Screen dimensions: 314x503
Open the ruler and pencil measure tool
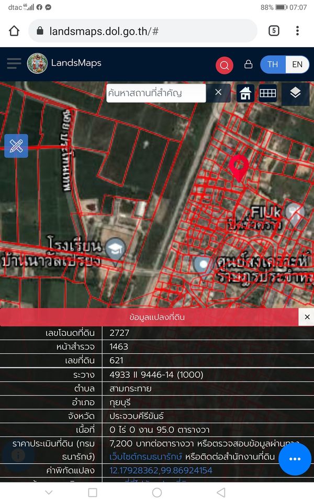tap(16, 146)
